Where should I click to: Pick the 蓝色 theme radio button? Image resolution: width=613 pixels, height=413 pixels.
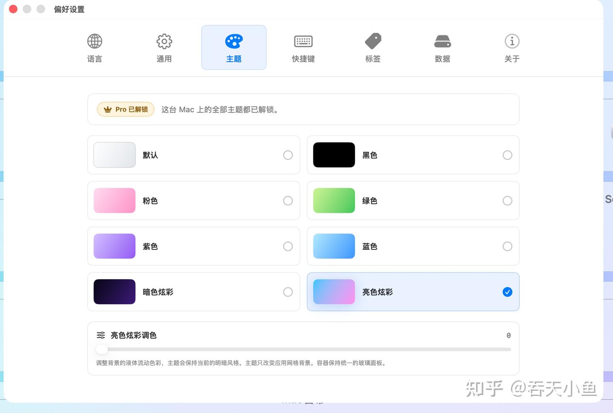tap(507, 246)
